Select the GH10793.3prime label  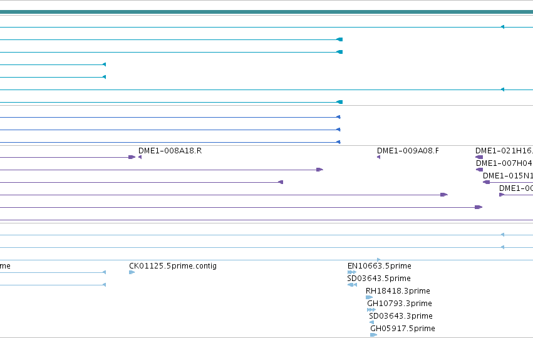400,304
